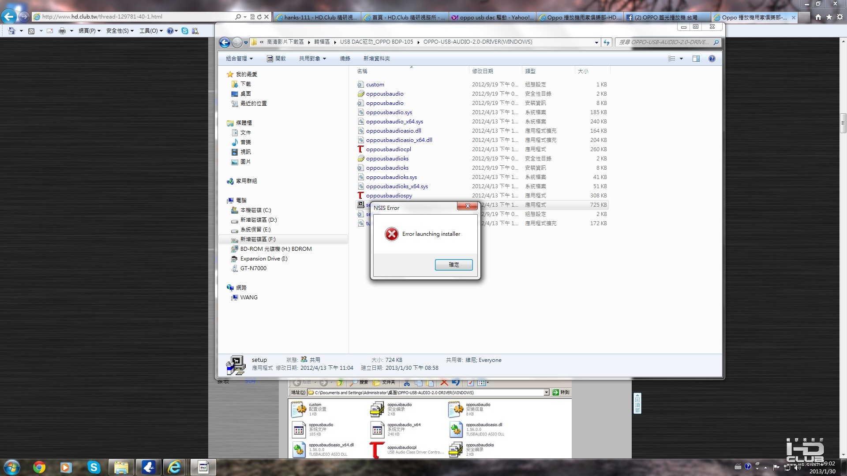Click 確定 in the NSIS Error dialog
This screenshot has height=476, width=847.
pyautogui.click(x=453, y=264)
